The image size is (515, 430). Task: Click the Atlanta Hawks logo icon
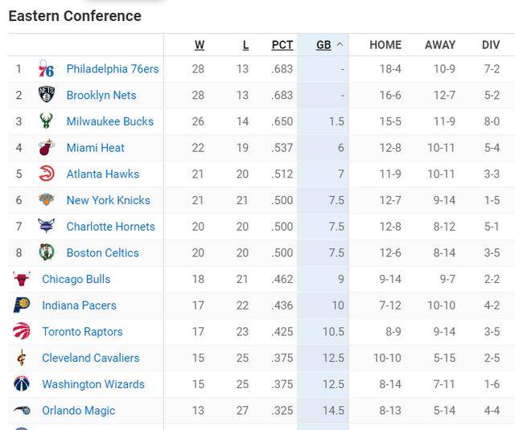pyautogui.click(x=47, y=174)
